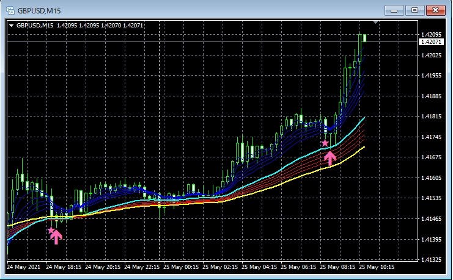This screenshot has height=280, width=453.
Task: Click the chart window icon in title bar
Action: pyautogui.click(x=9, y=10)
